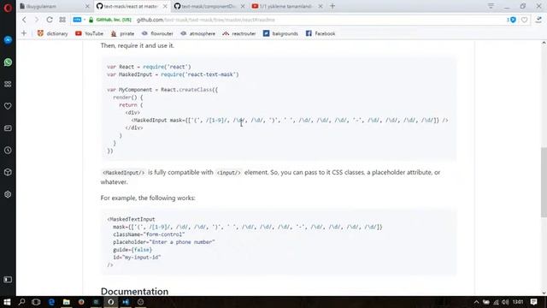This screenshot has width=547, height=308.
Task: Toggle the VPN badge in the address bar
Action: click(x=77, y=20)
